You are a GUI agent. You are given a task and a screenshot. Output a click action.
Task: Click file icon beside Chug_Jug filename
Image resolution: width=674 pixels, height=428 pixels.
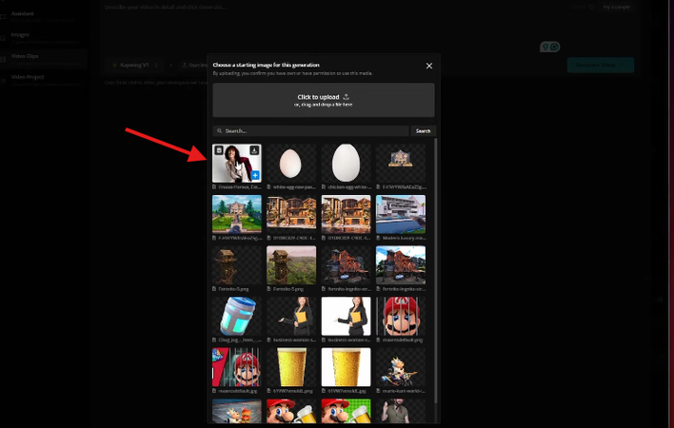pyautogui.click(x=214, y=340)
